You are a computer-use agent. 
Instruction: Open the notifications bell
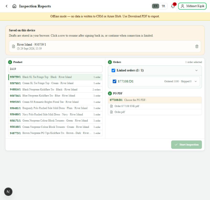(173, 6)
